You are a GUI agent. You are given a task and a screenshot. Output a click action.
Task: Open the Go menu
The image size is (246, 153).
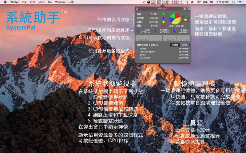pos(50,2)
